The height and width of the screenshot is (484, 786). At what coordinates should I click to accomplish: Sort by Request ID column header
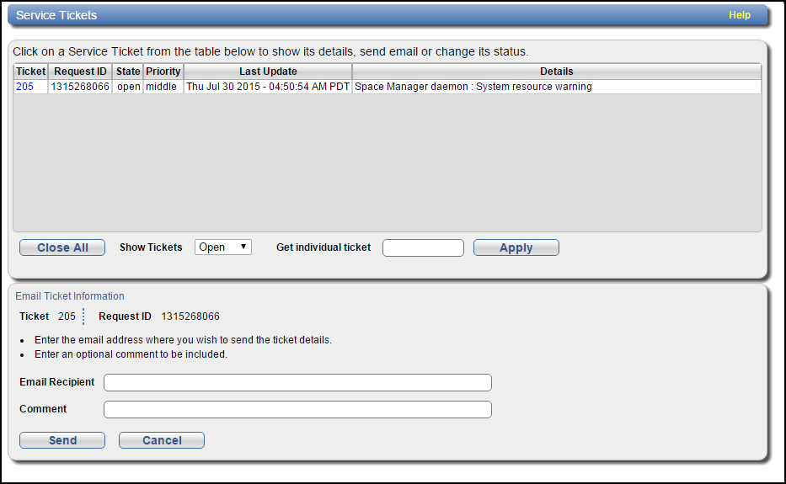(x=80, y=72)
